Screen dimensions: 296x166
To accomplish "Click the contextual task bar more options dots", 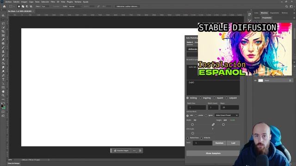I will [134, 151].
